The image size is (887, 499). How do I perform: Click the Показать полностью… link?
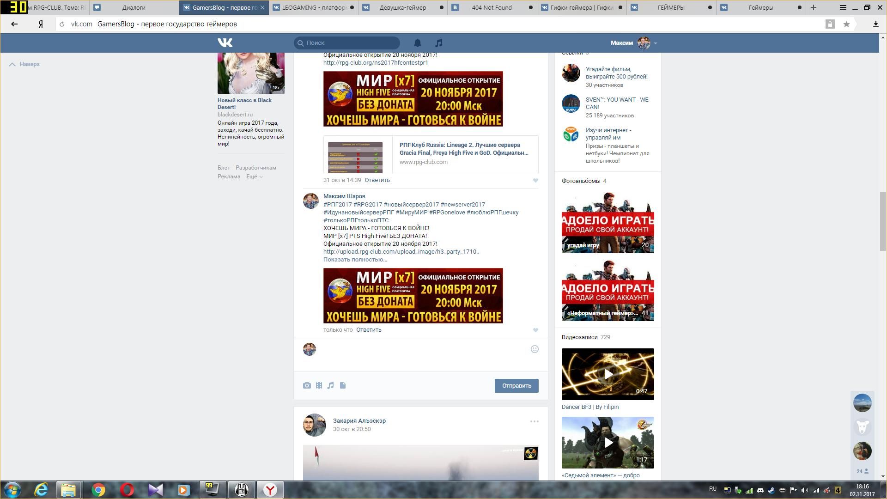click(x=355, y=260)
